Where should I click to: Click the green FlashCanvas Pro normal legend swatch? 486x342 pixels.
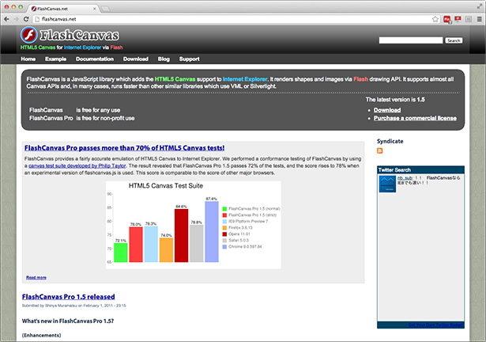tap(224, 209)
